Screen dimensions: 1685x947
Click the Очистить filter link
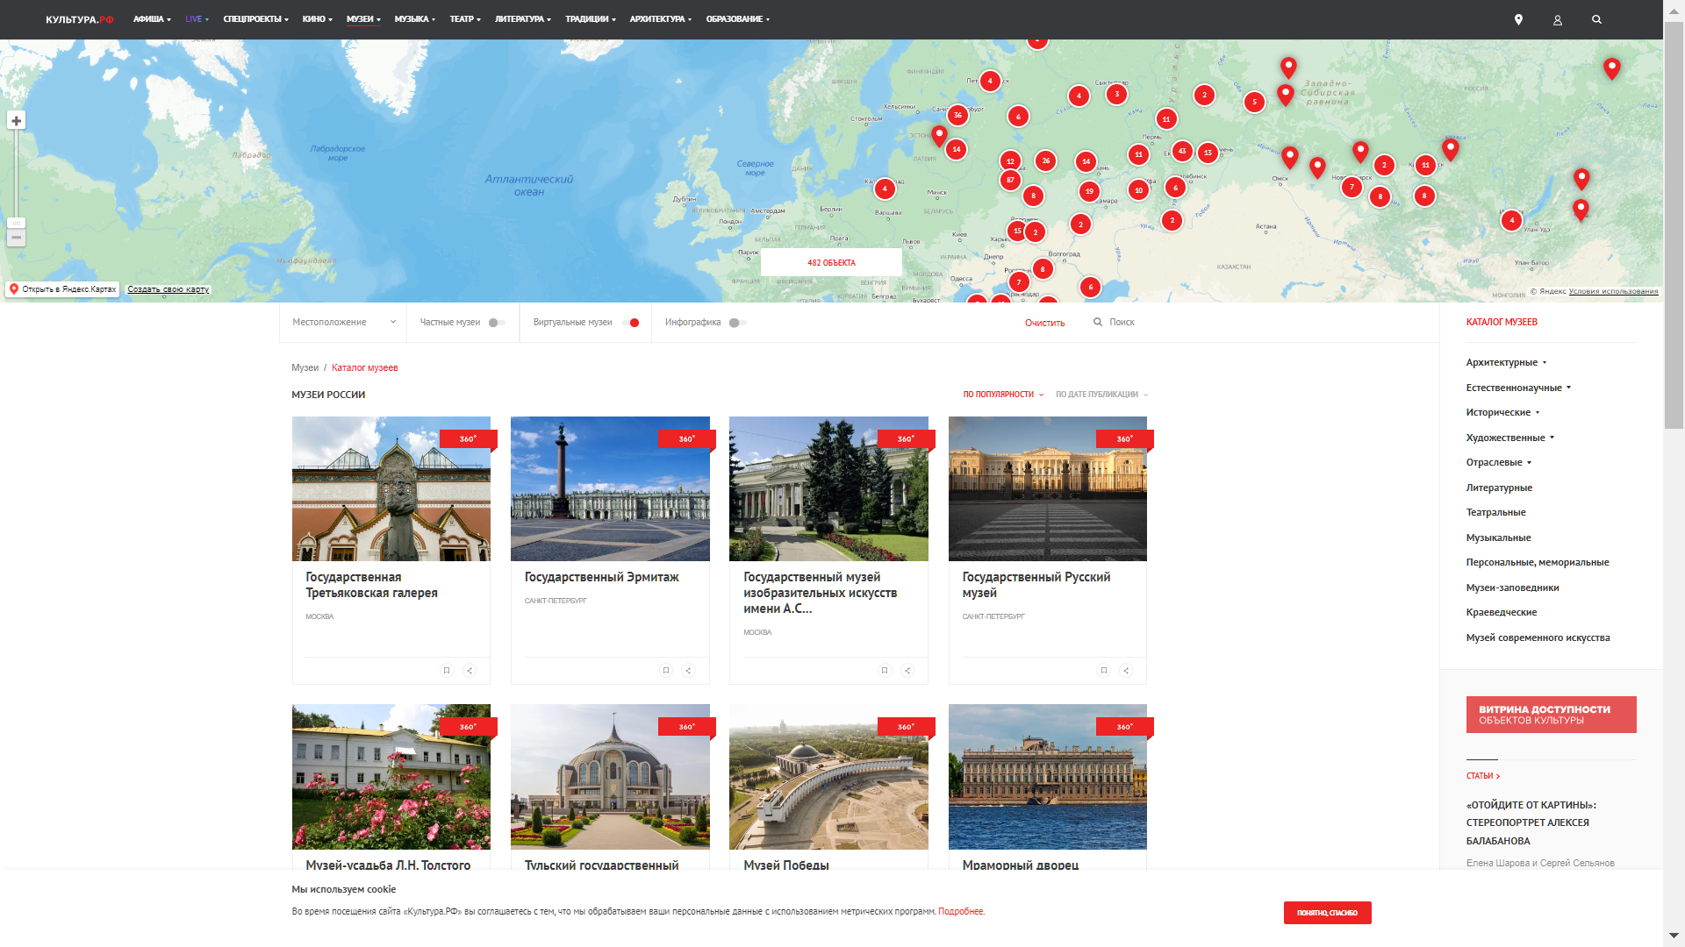pos(1044,323)
